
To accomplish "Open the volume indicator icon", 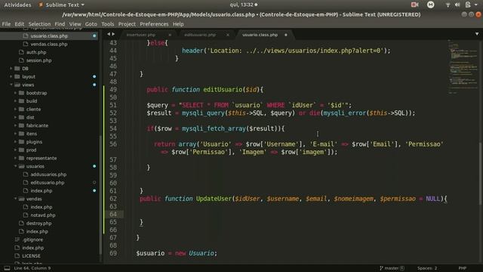I will (x=457, y=5).
